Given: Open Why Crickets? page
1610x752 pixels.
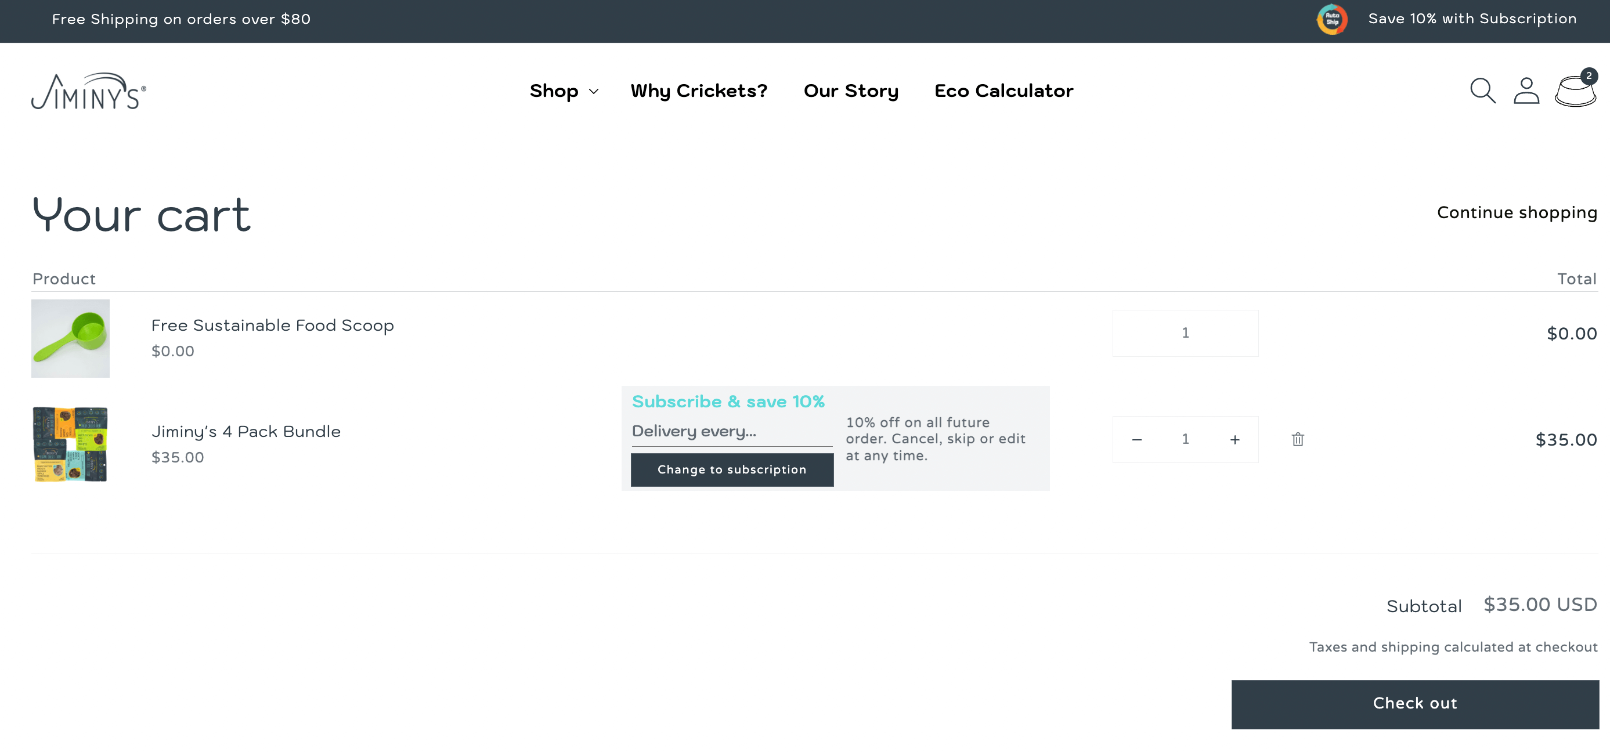Looking at the screenshot, I should coord(699,91).
